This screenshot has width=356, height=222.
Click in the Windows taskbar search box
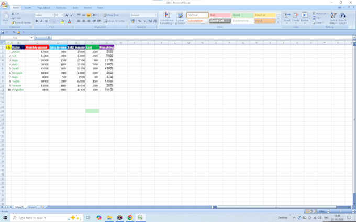coord(47,218)
